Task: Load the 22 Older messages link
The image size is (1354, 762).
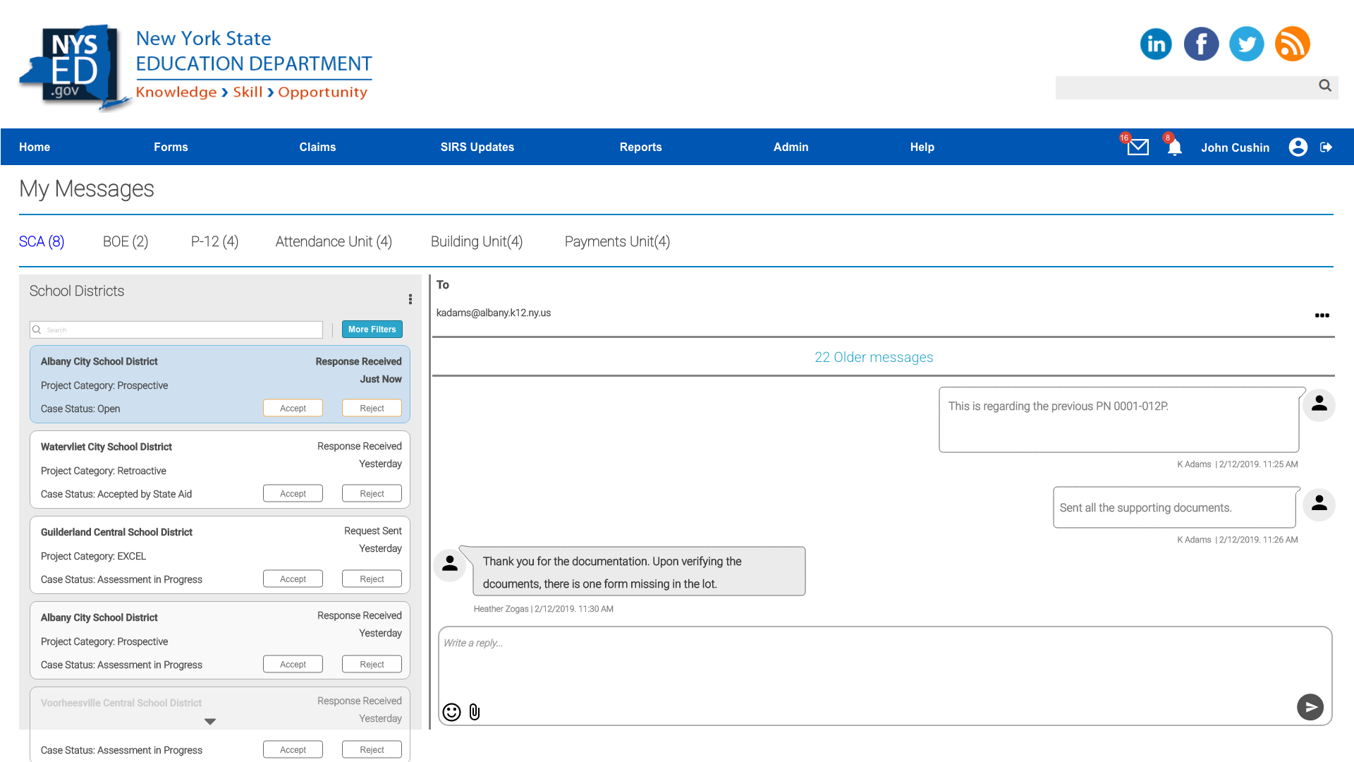Action: (873, 357)
